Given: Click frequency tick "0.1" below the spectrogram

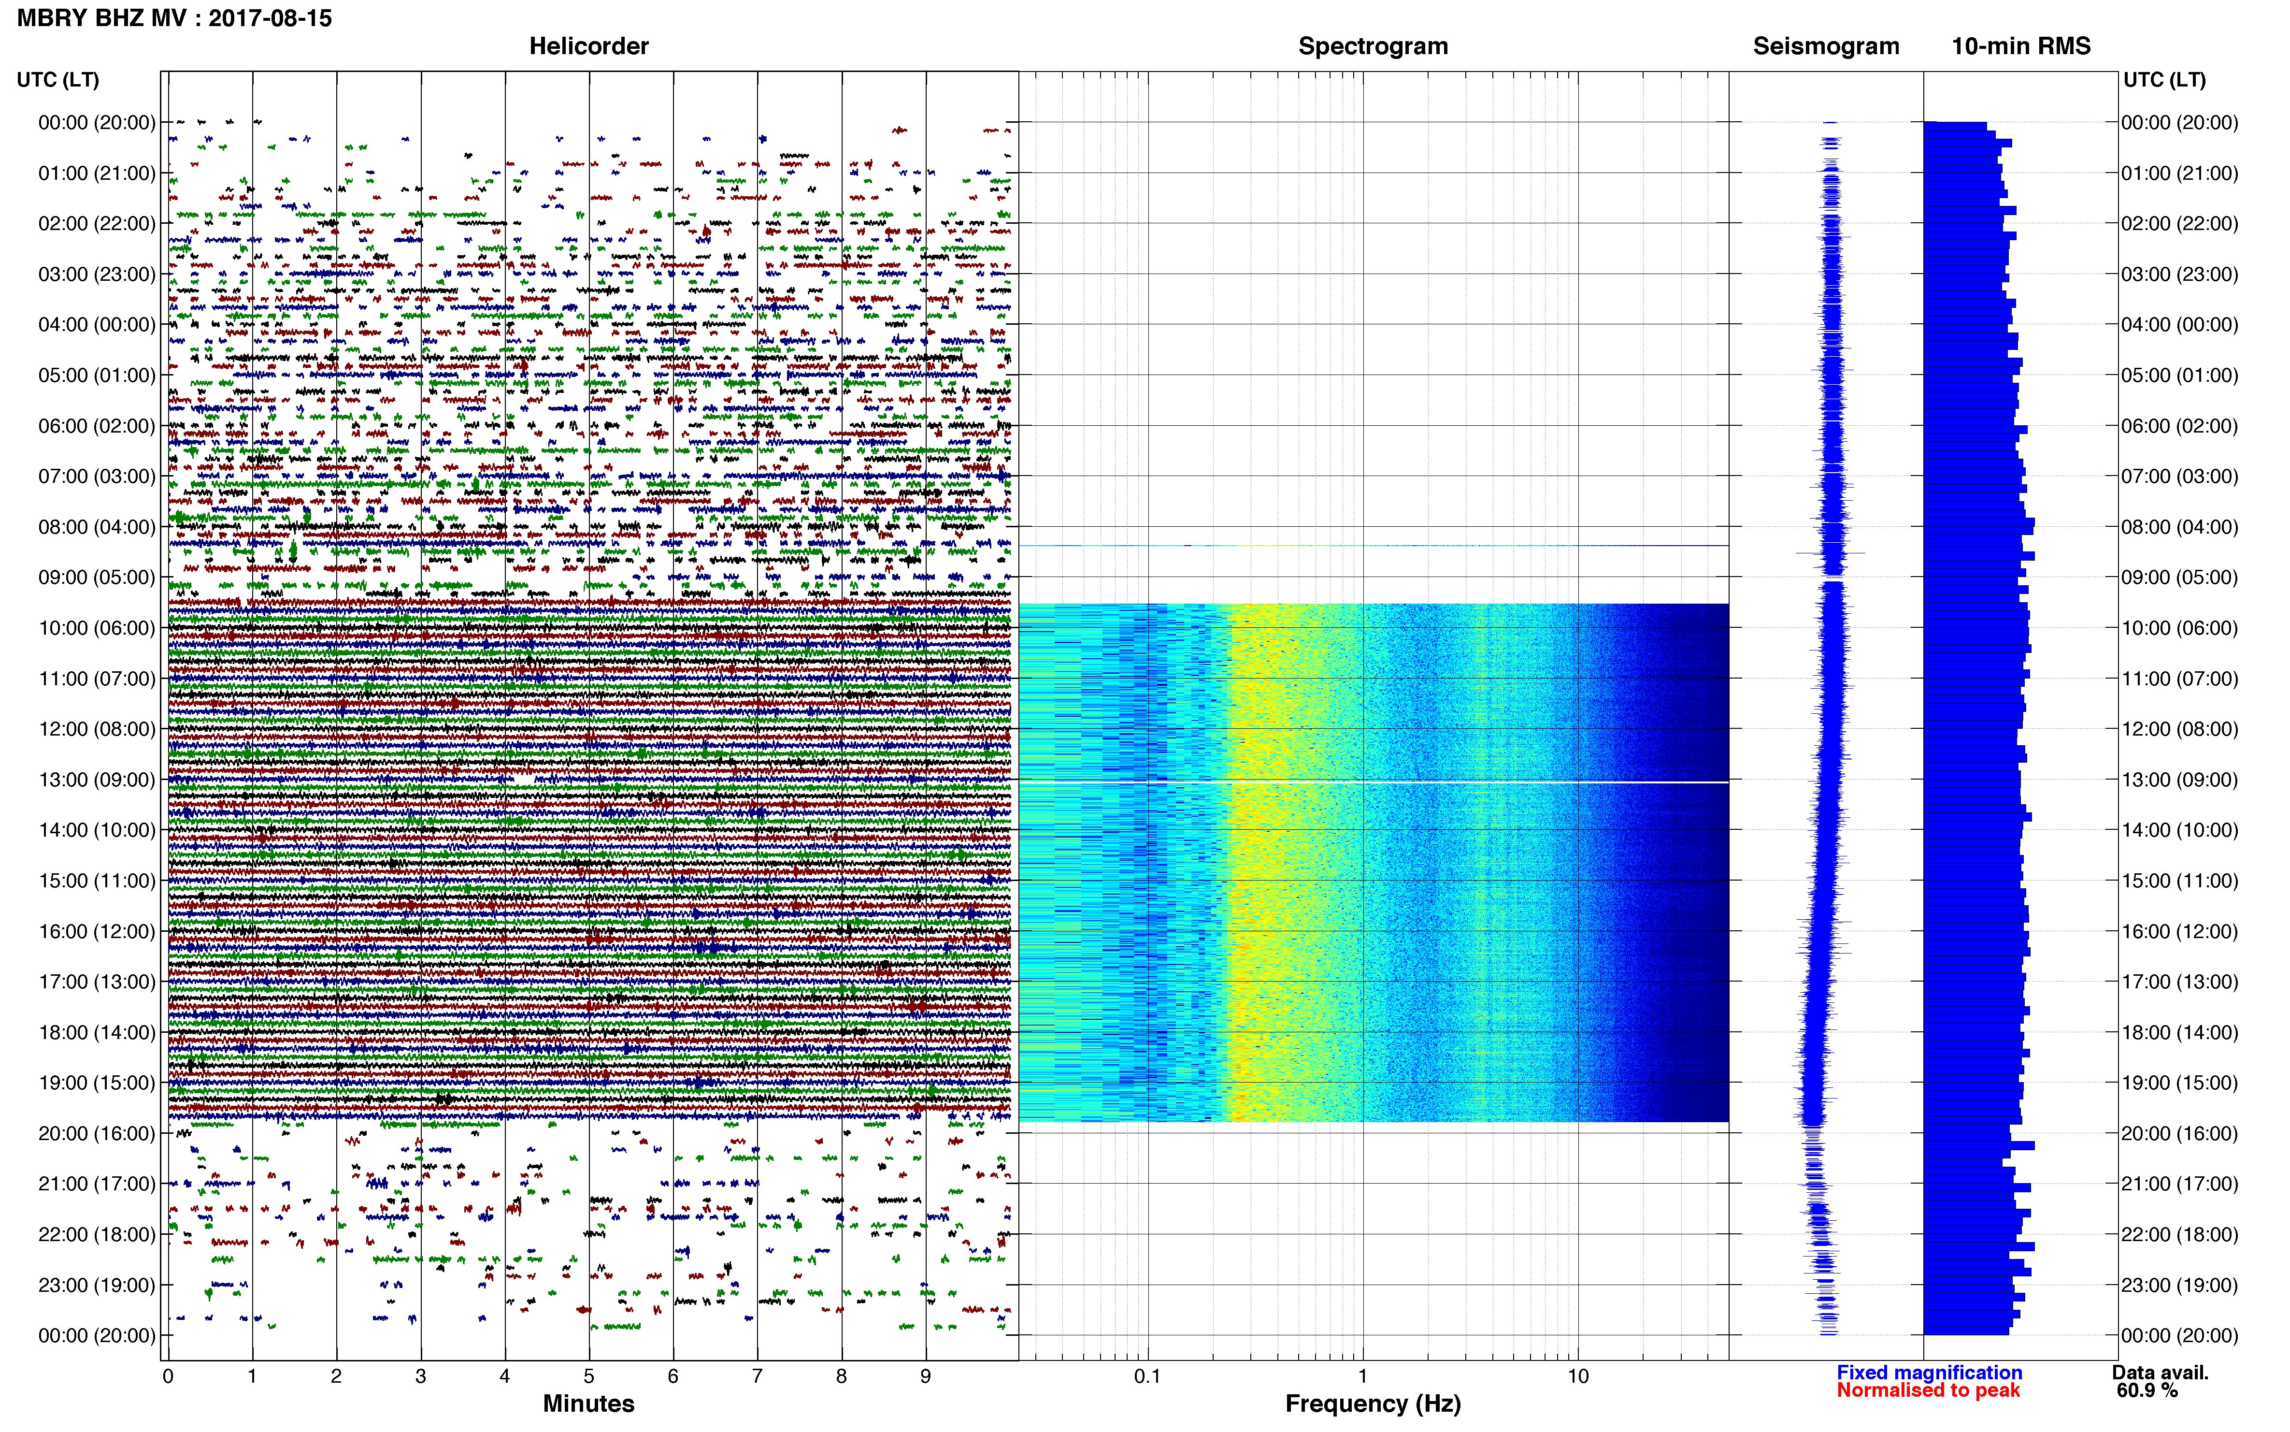Looking at the screenshot, I should 1147,1376.
